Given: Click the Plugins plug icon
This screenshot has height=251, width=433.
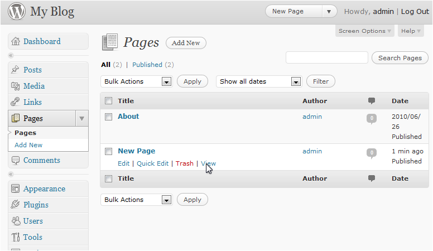Looking at the screenshot, I should point(15,205).
